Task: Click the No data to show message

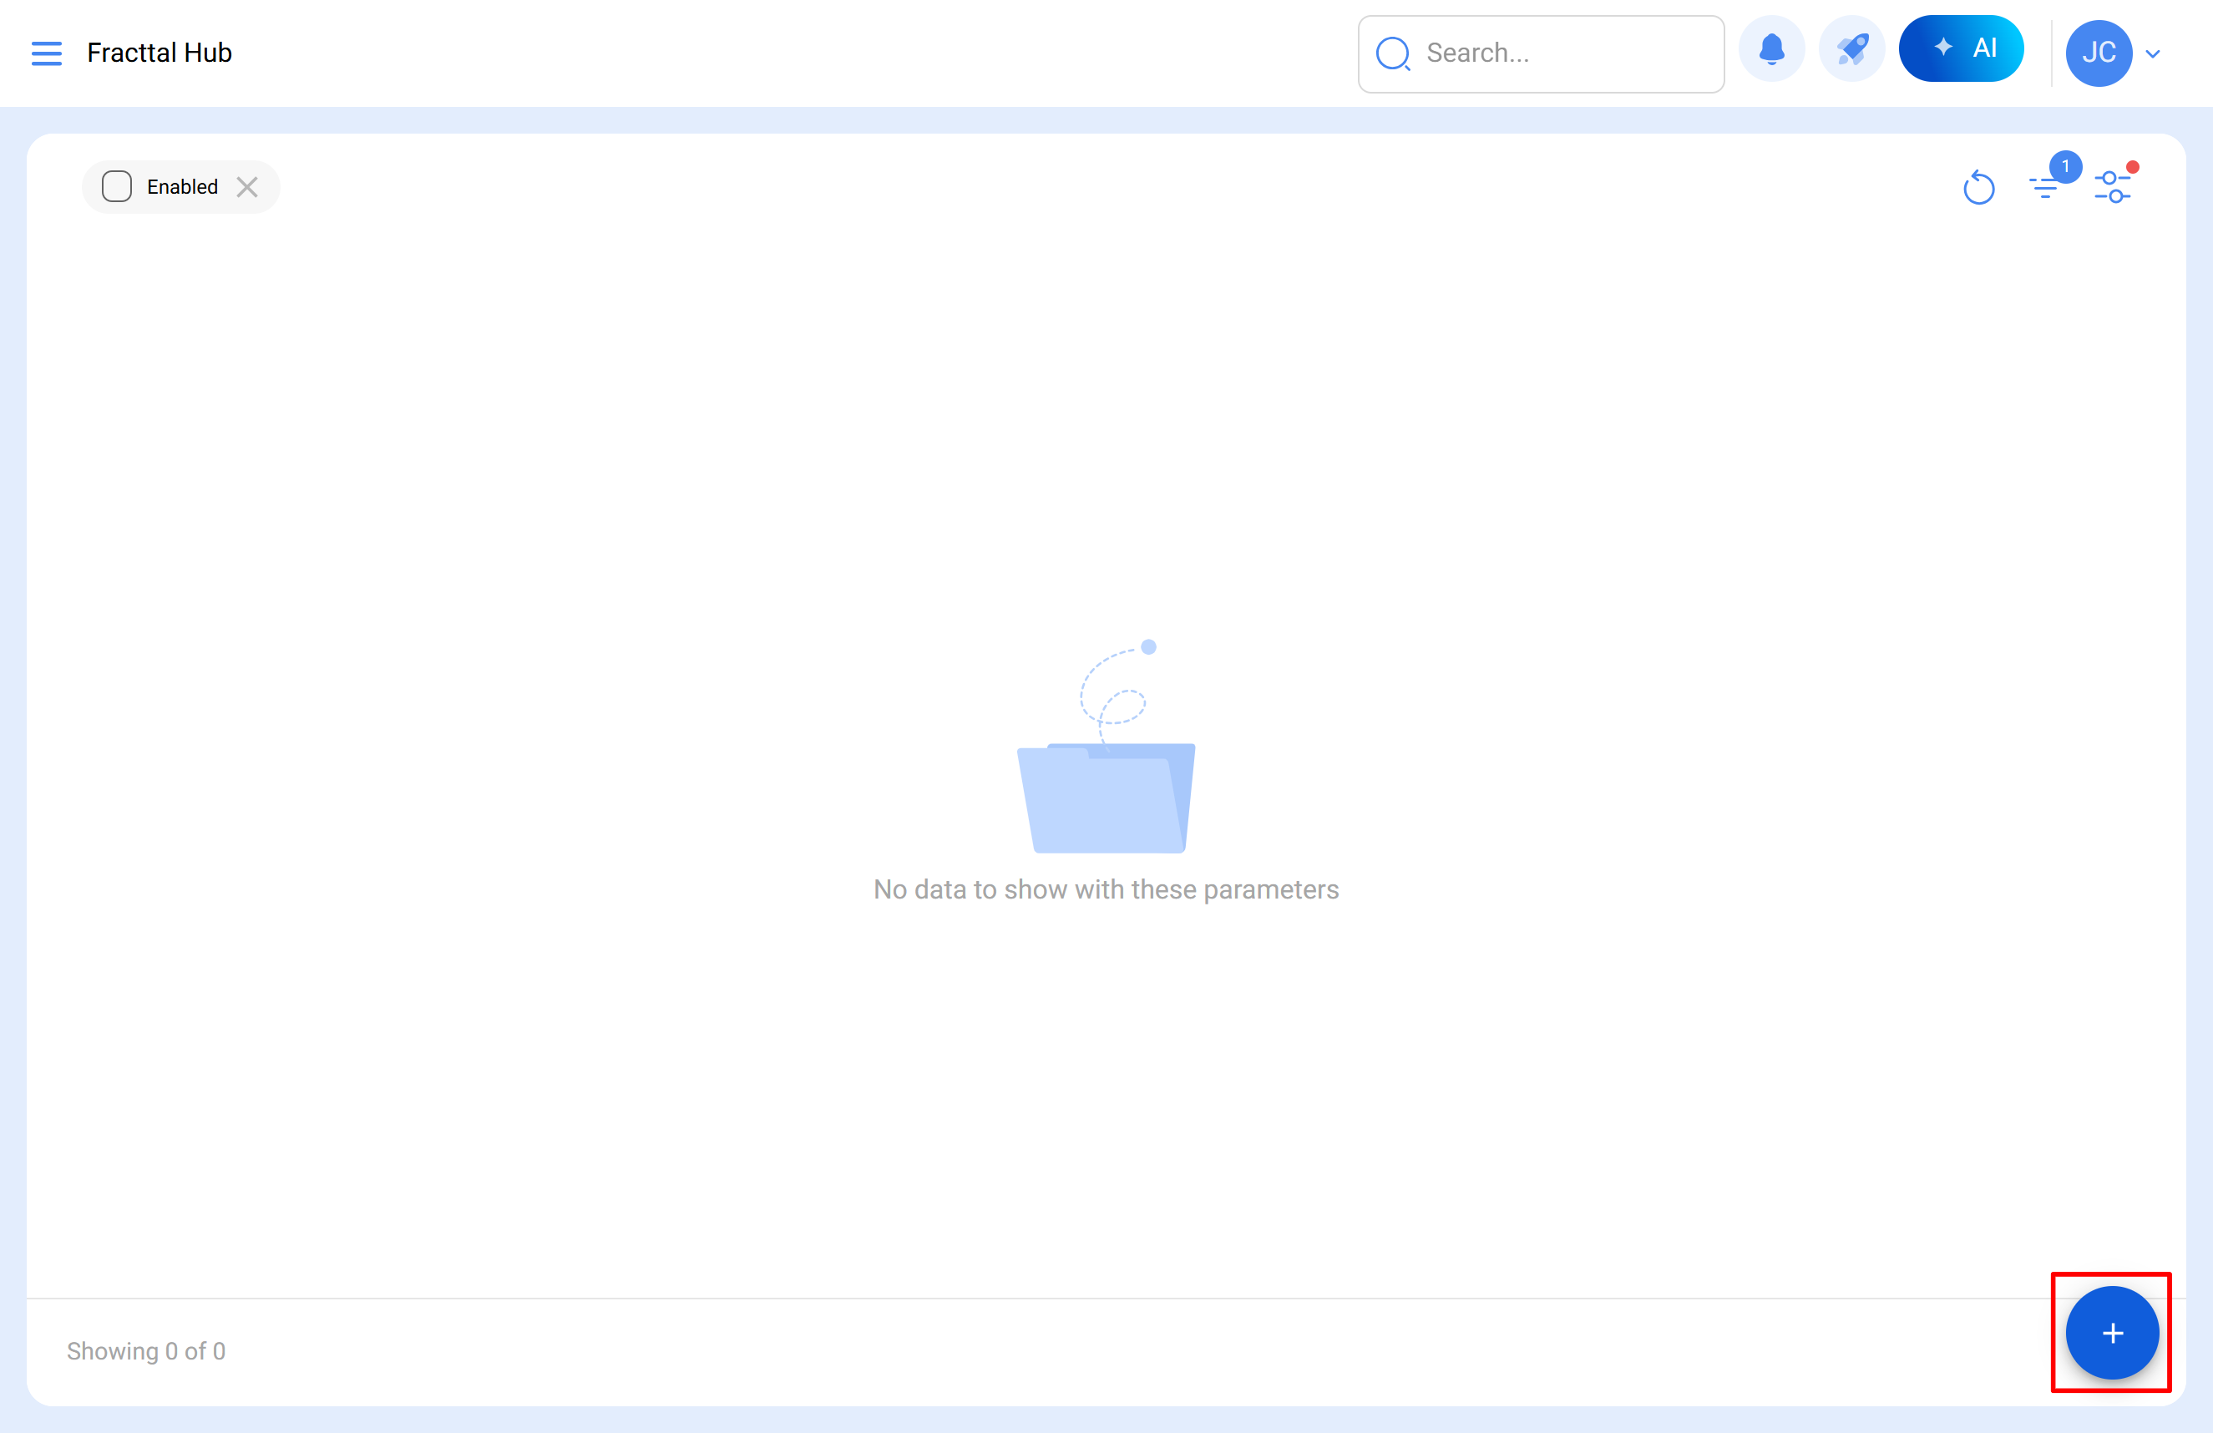Action: (x=1106, y=890)
